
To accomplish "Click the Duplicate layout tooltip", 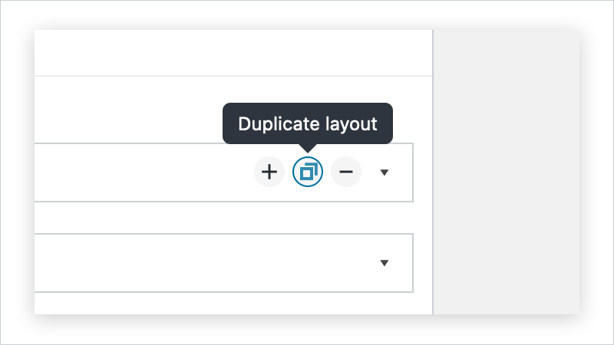I will (308, 123).
